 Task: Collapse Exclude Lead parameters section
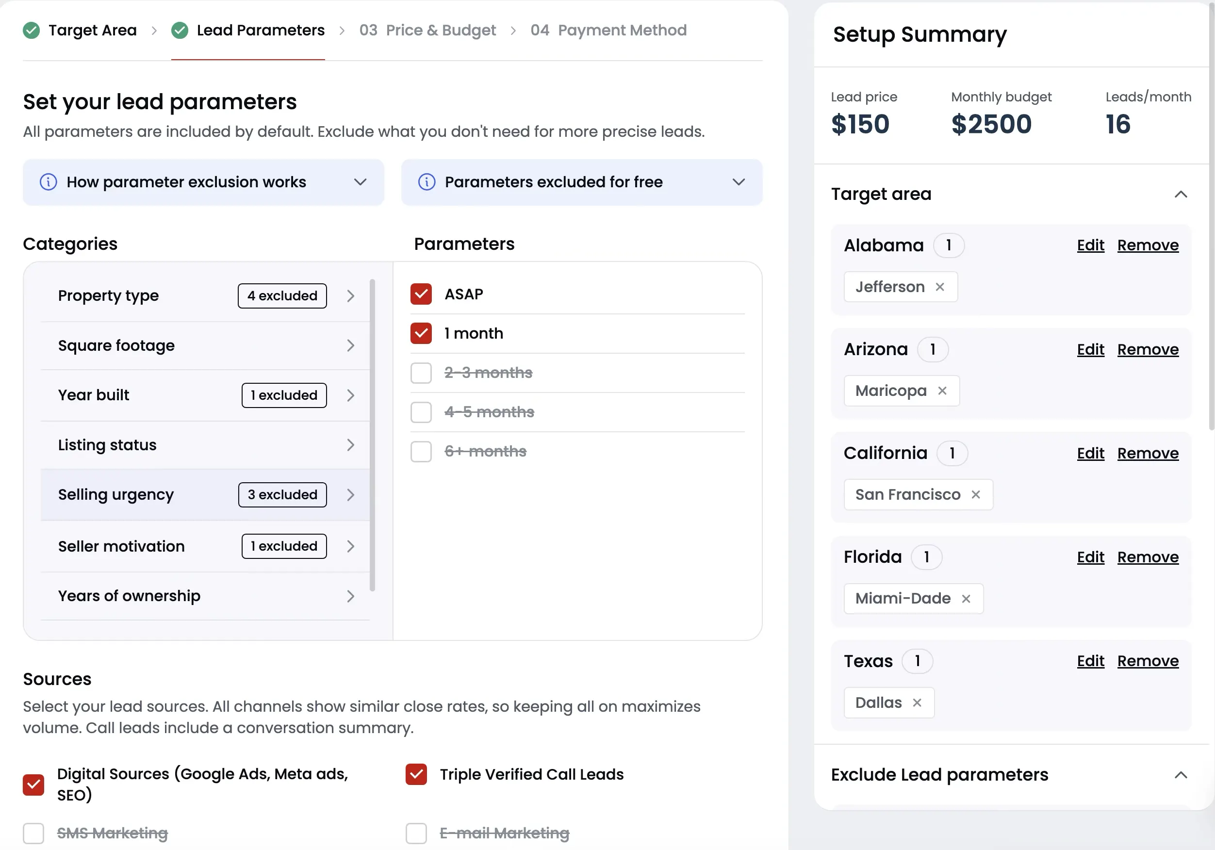tap(1181, 775)
